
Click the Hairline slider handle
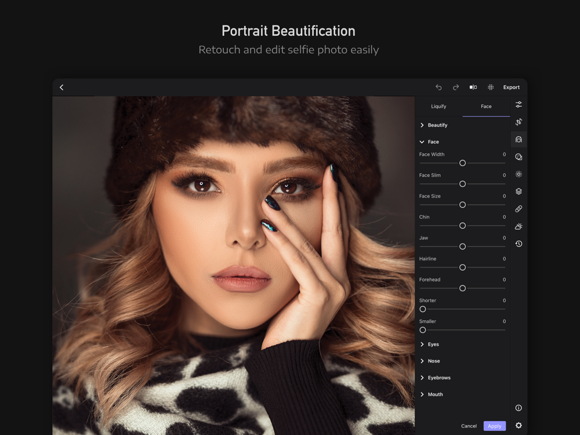coord(462,267)
